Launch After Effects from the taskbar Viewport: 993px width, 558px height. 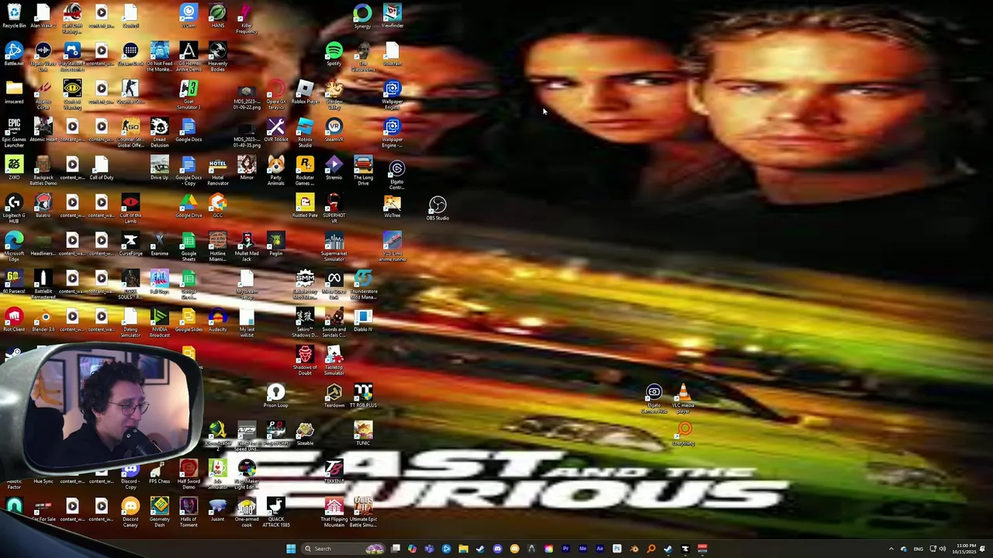tap(600, 549)
